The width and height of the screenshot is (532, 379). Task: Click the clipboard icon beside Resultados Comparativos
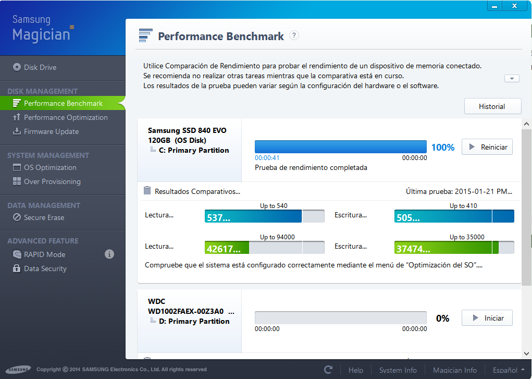click(x=147, y=190)
